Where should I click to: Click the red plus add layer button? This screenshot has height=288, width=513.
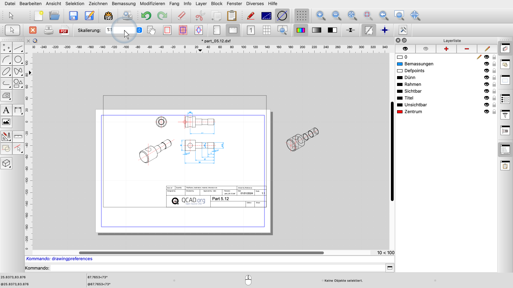point(446,49)
